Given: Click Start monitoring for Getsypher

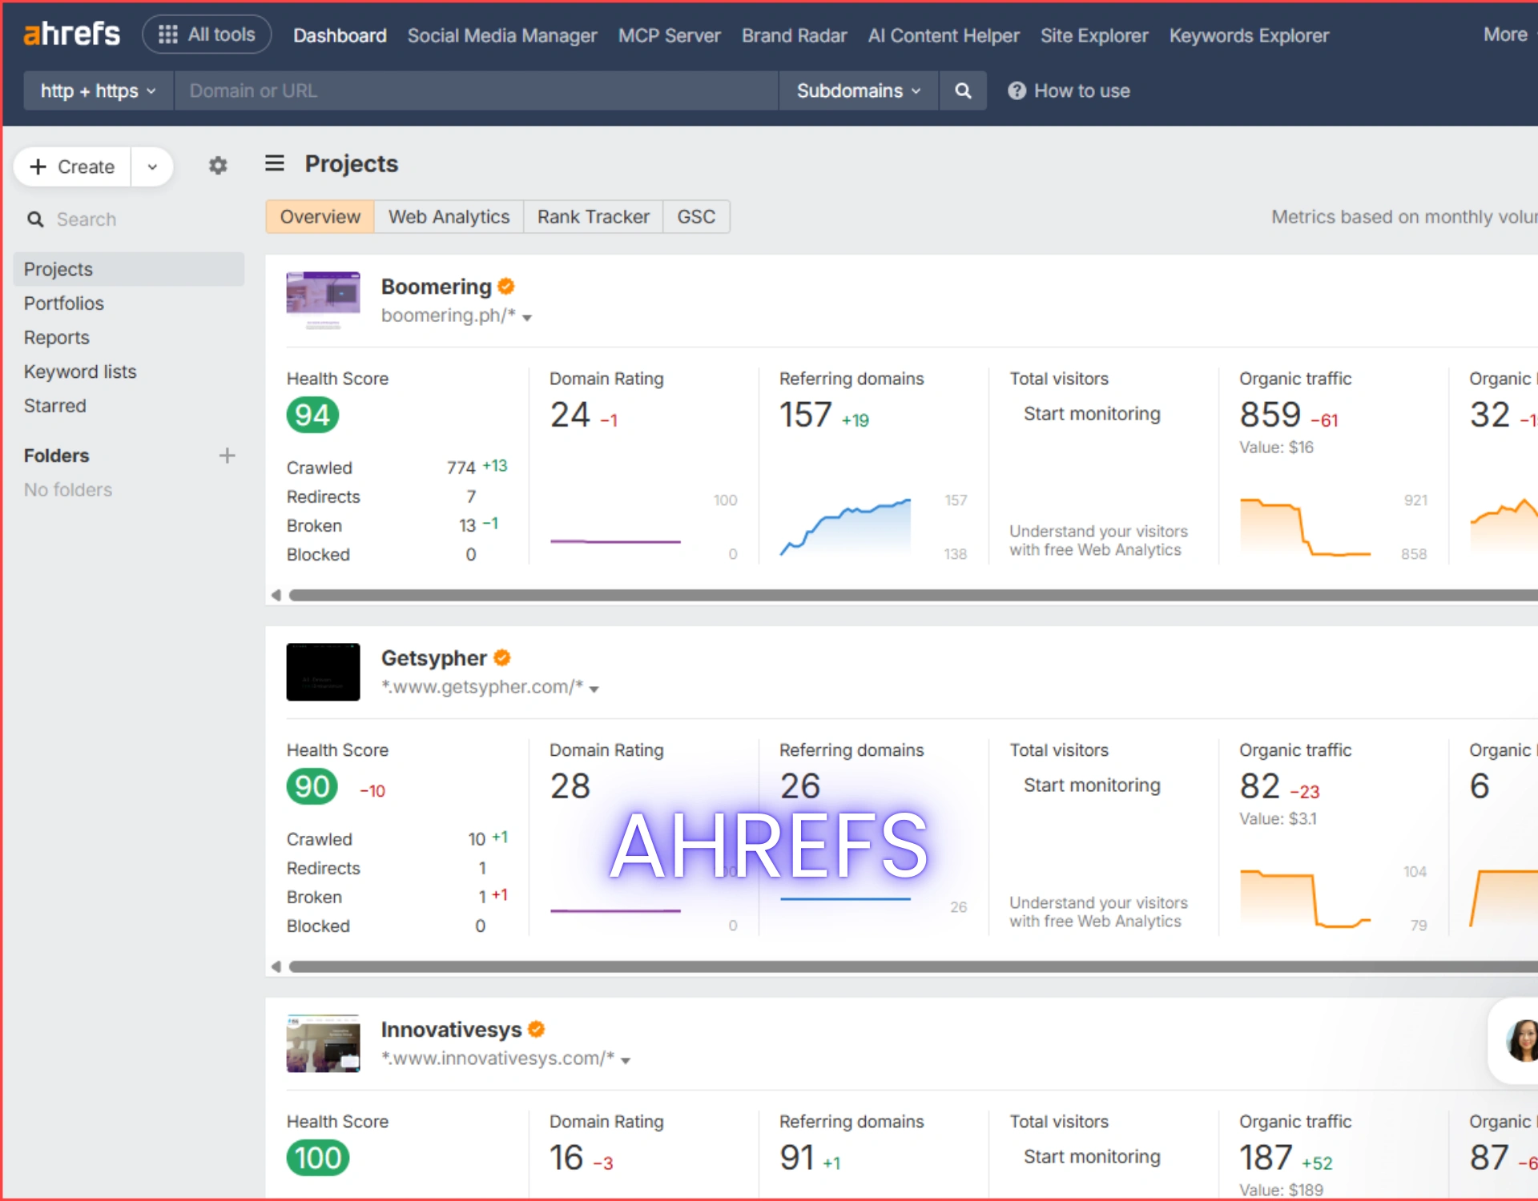Looking at the screenshot, I should tap(1091, 785).
